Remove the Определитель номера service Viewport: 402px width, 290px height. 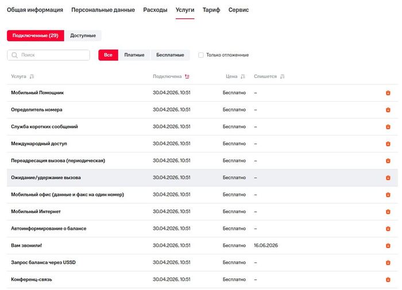point(388,110)
